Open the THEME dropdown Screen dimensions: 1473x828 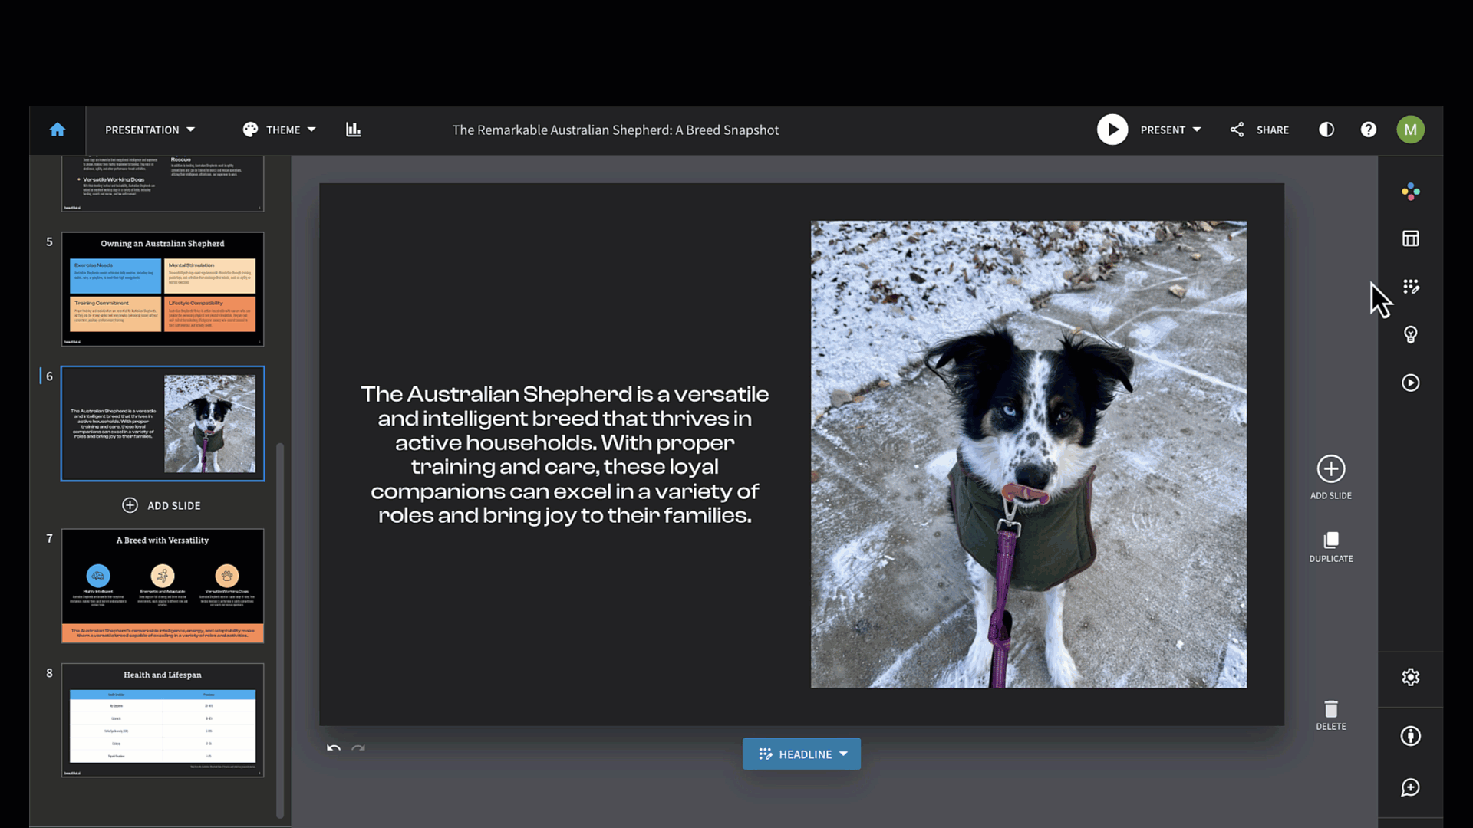click(x=279, y=130)
